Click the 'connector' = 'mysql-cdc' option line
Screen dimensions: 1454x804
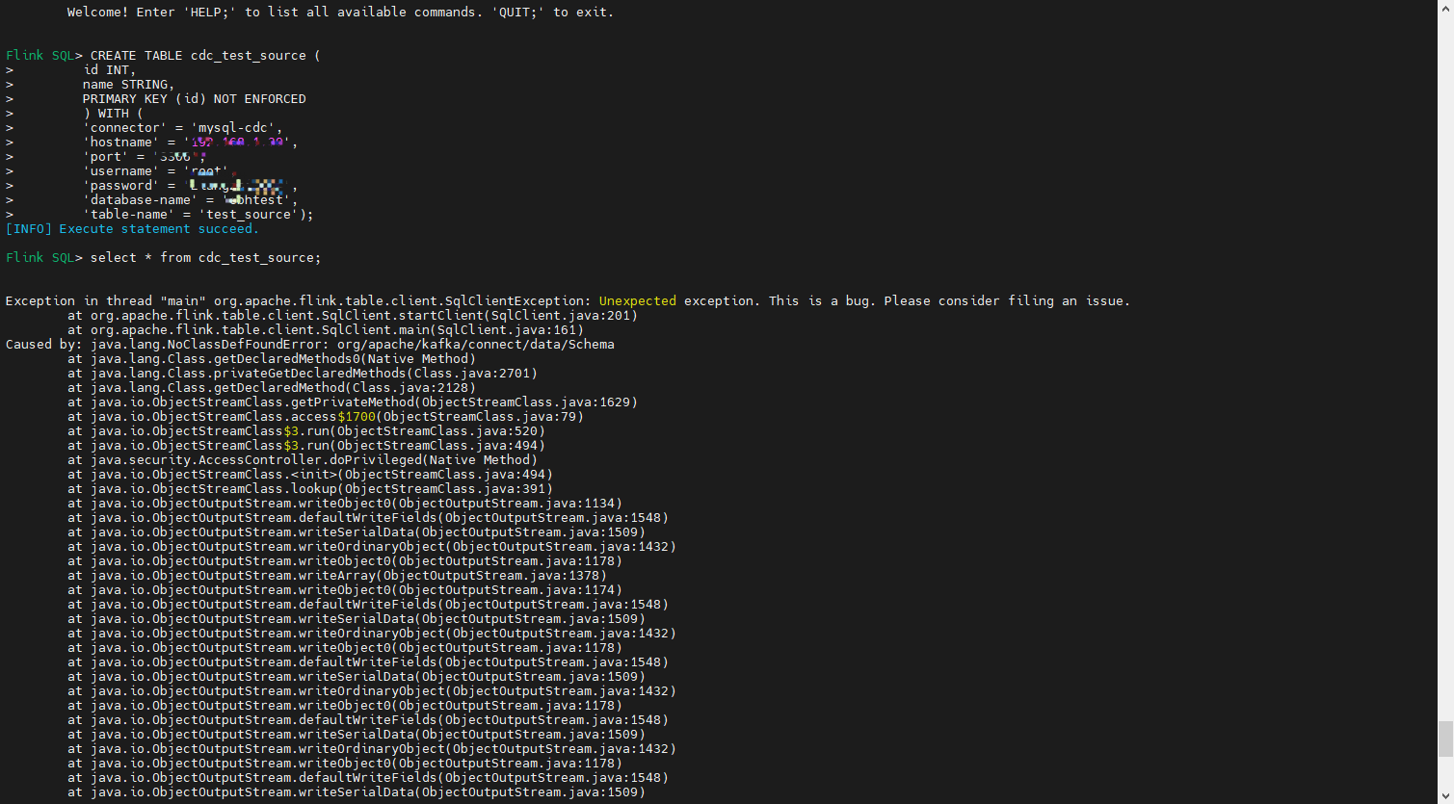pyautogui.click(x=183, y=128)
